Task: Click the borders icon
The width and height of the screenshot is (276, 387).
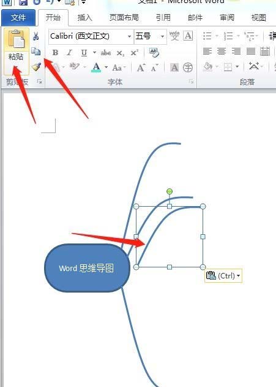Action: pyautogui.click(x=228, y=67)
